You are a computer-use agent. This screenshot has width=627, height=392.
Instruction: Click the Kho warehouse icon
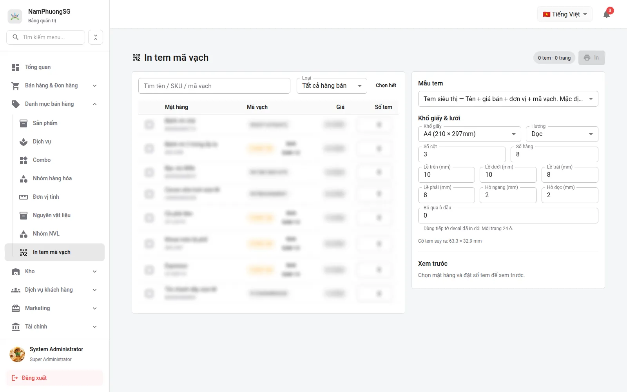[16, 272]
